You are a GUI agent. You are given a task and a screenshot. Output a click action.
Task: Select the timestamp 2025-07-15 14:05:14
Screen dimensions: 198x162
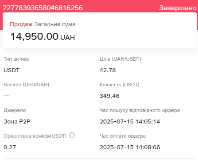[130, 122]
